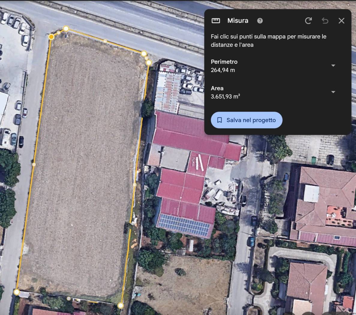Undo the last measurement point

pos(325,21)
